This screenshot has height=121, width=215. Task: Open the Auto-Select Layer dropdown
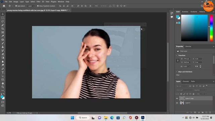[x=31, y=6]
